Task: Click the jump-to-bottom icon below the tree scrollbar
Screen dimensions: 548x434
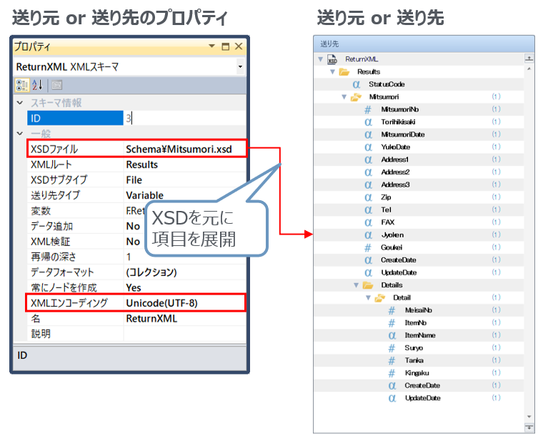Action: [529, 427]
